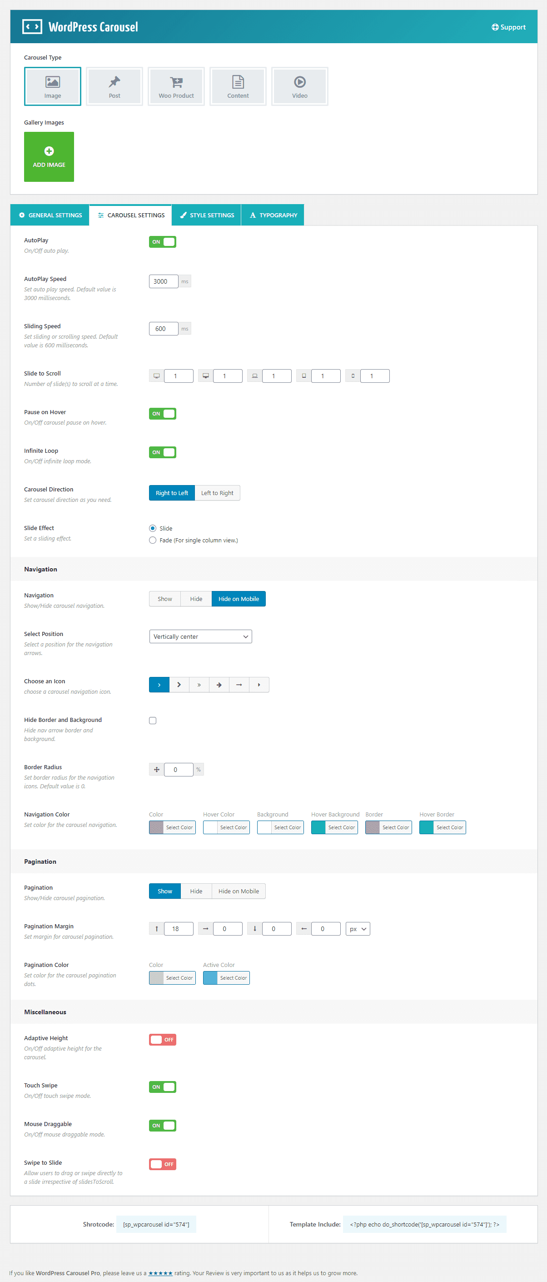
Task: Toggle the Touch Swipe switch
Action: click(x=163, y=1087)
